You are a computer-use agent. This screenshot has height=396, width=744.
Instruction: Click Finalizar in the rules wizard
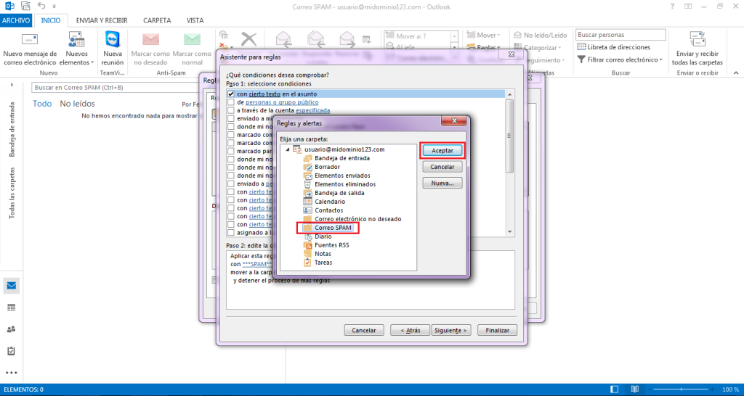[497, 330]
